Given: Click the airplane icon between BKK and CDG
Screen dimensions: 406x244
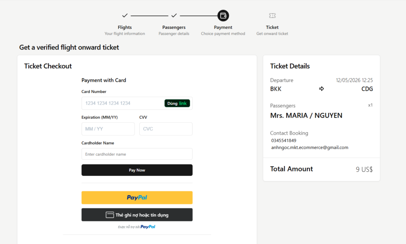Looking at the screenshot, I should pos(321,89).
